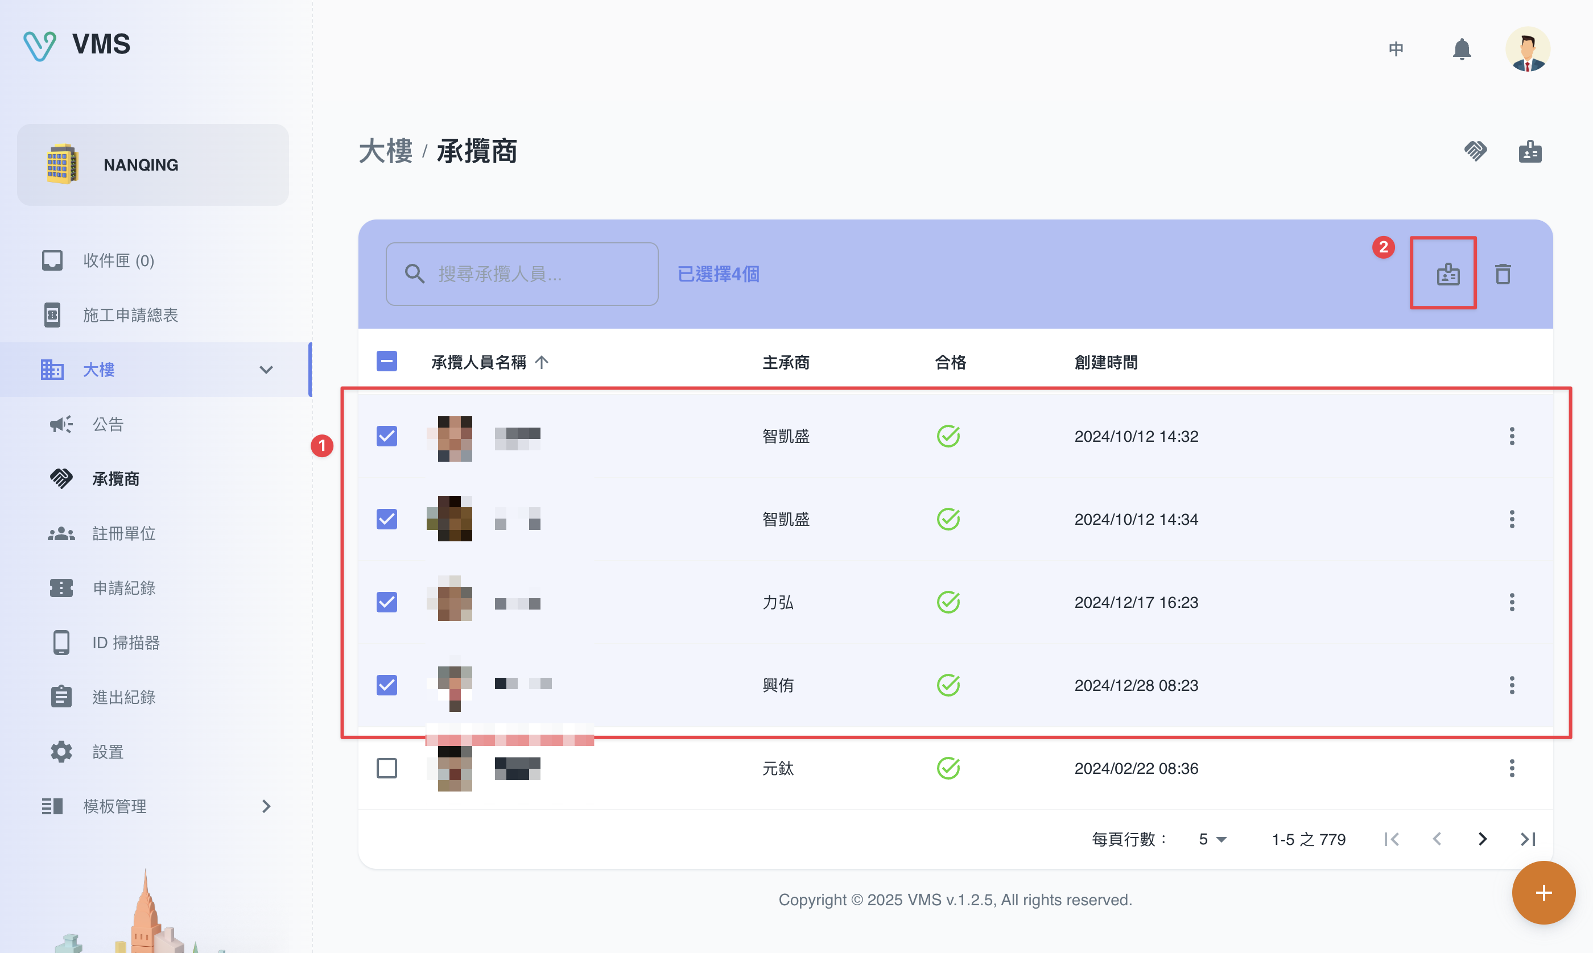Image resolution: width=1593 pixels, height=953 pixels.
Task: Click the notification bell icon
Action: (x=1462, y=49)
